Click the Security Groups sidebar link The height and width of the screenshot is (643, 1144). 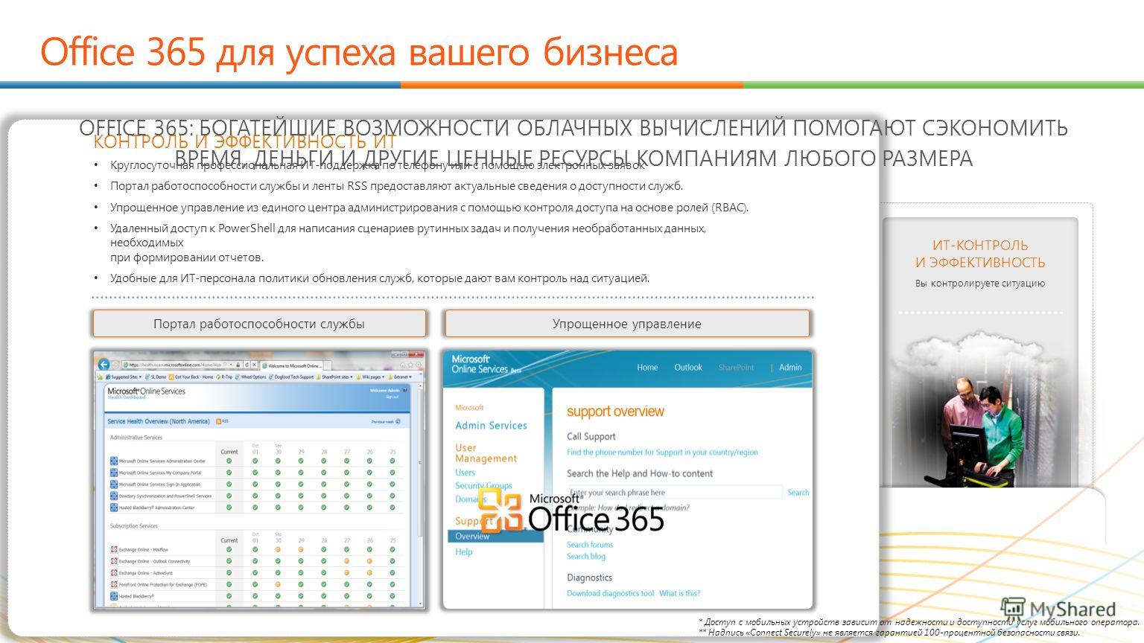(484, 486)
